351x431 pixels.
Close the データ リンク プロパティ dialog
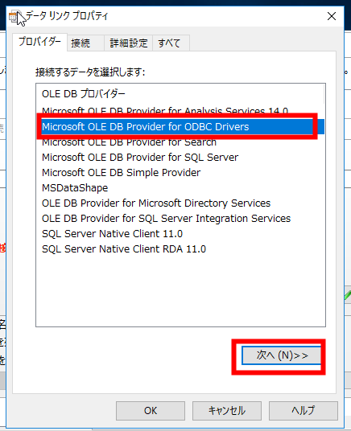[332, 16]
